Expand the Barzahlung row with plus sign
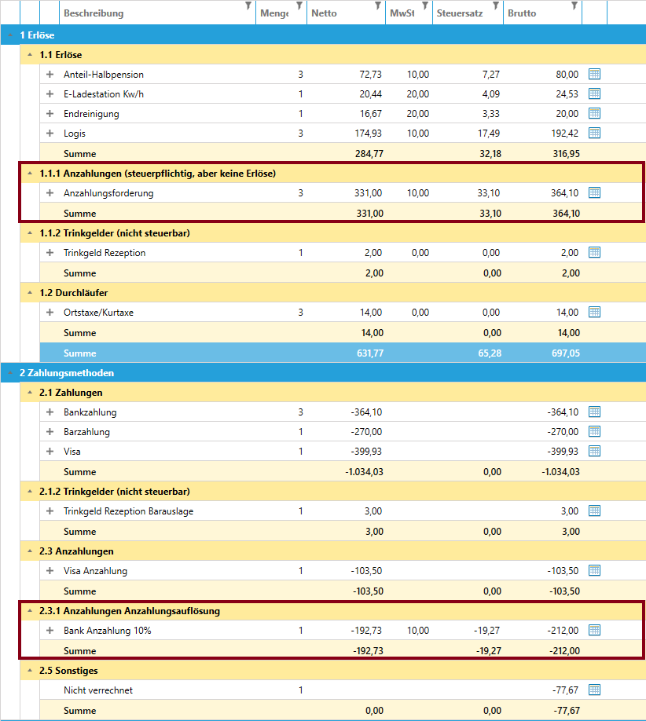The width and height of the screenshot is (646, 721). 50,432
